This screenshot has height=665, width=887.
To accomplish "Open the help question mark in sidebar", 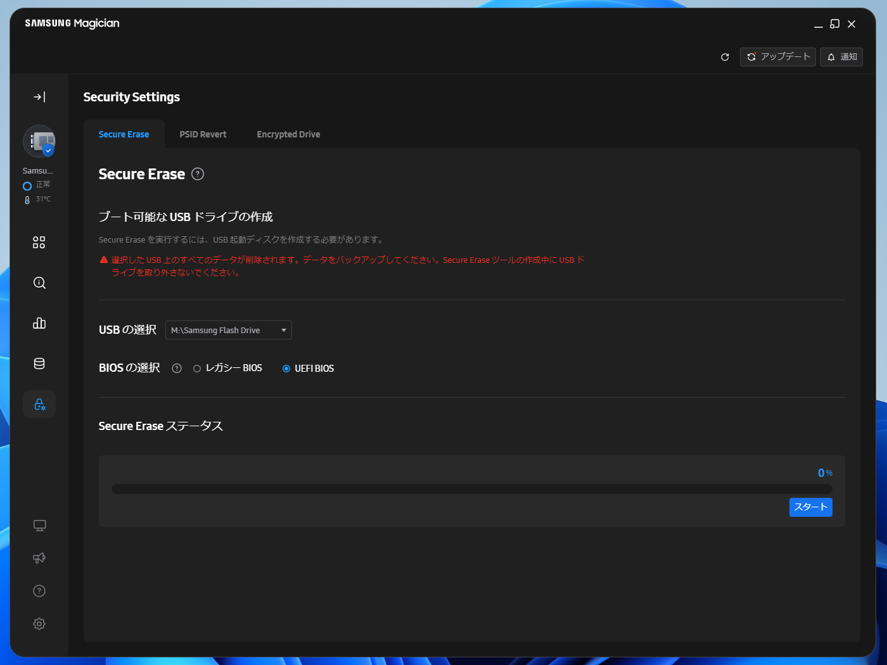I will coord(39,591).
